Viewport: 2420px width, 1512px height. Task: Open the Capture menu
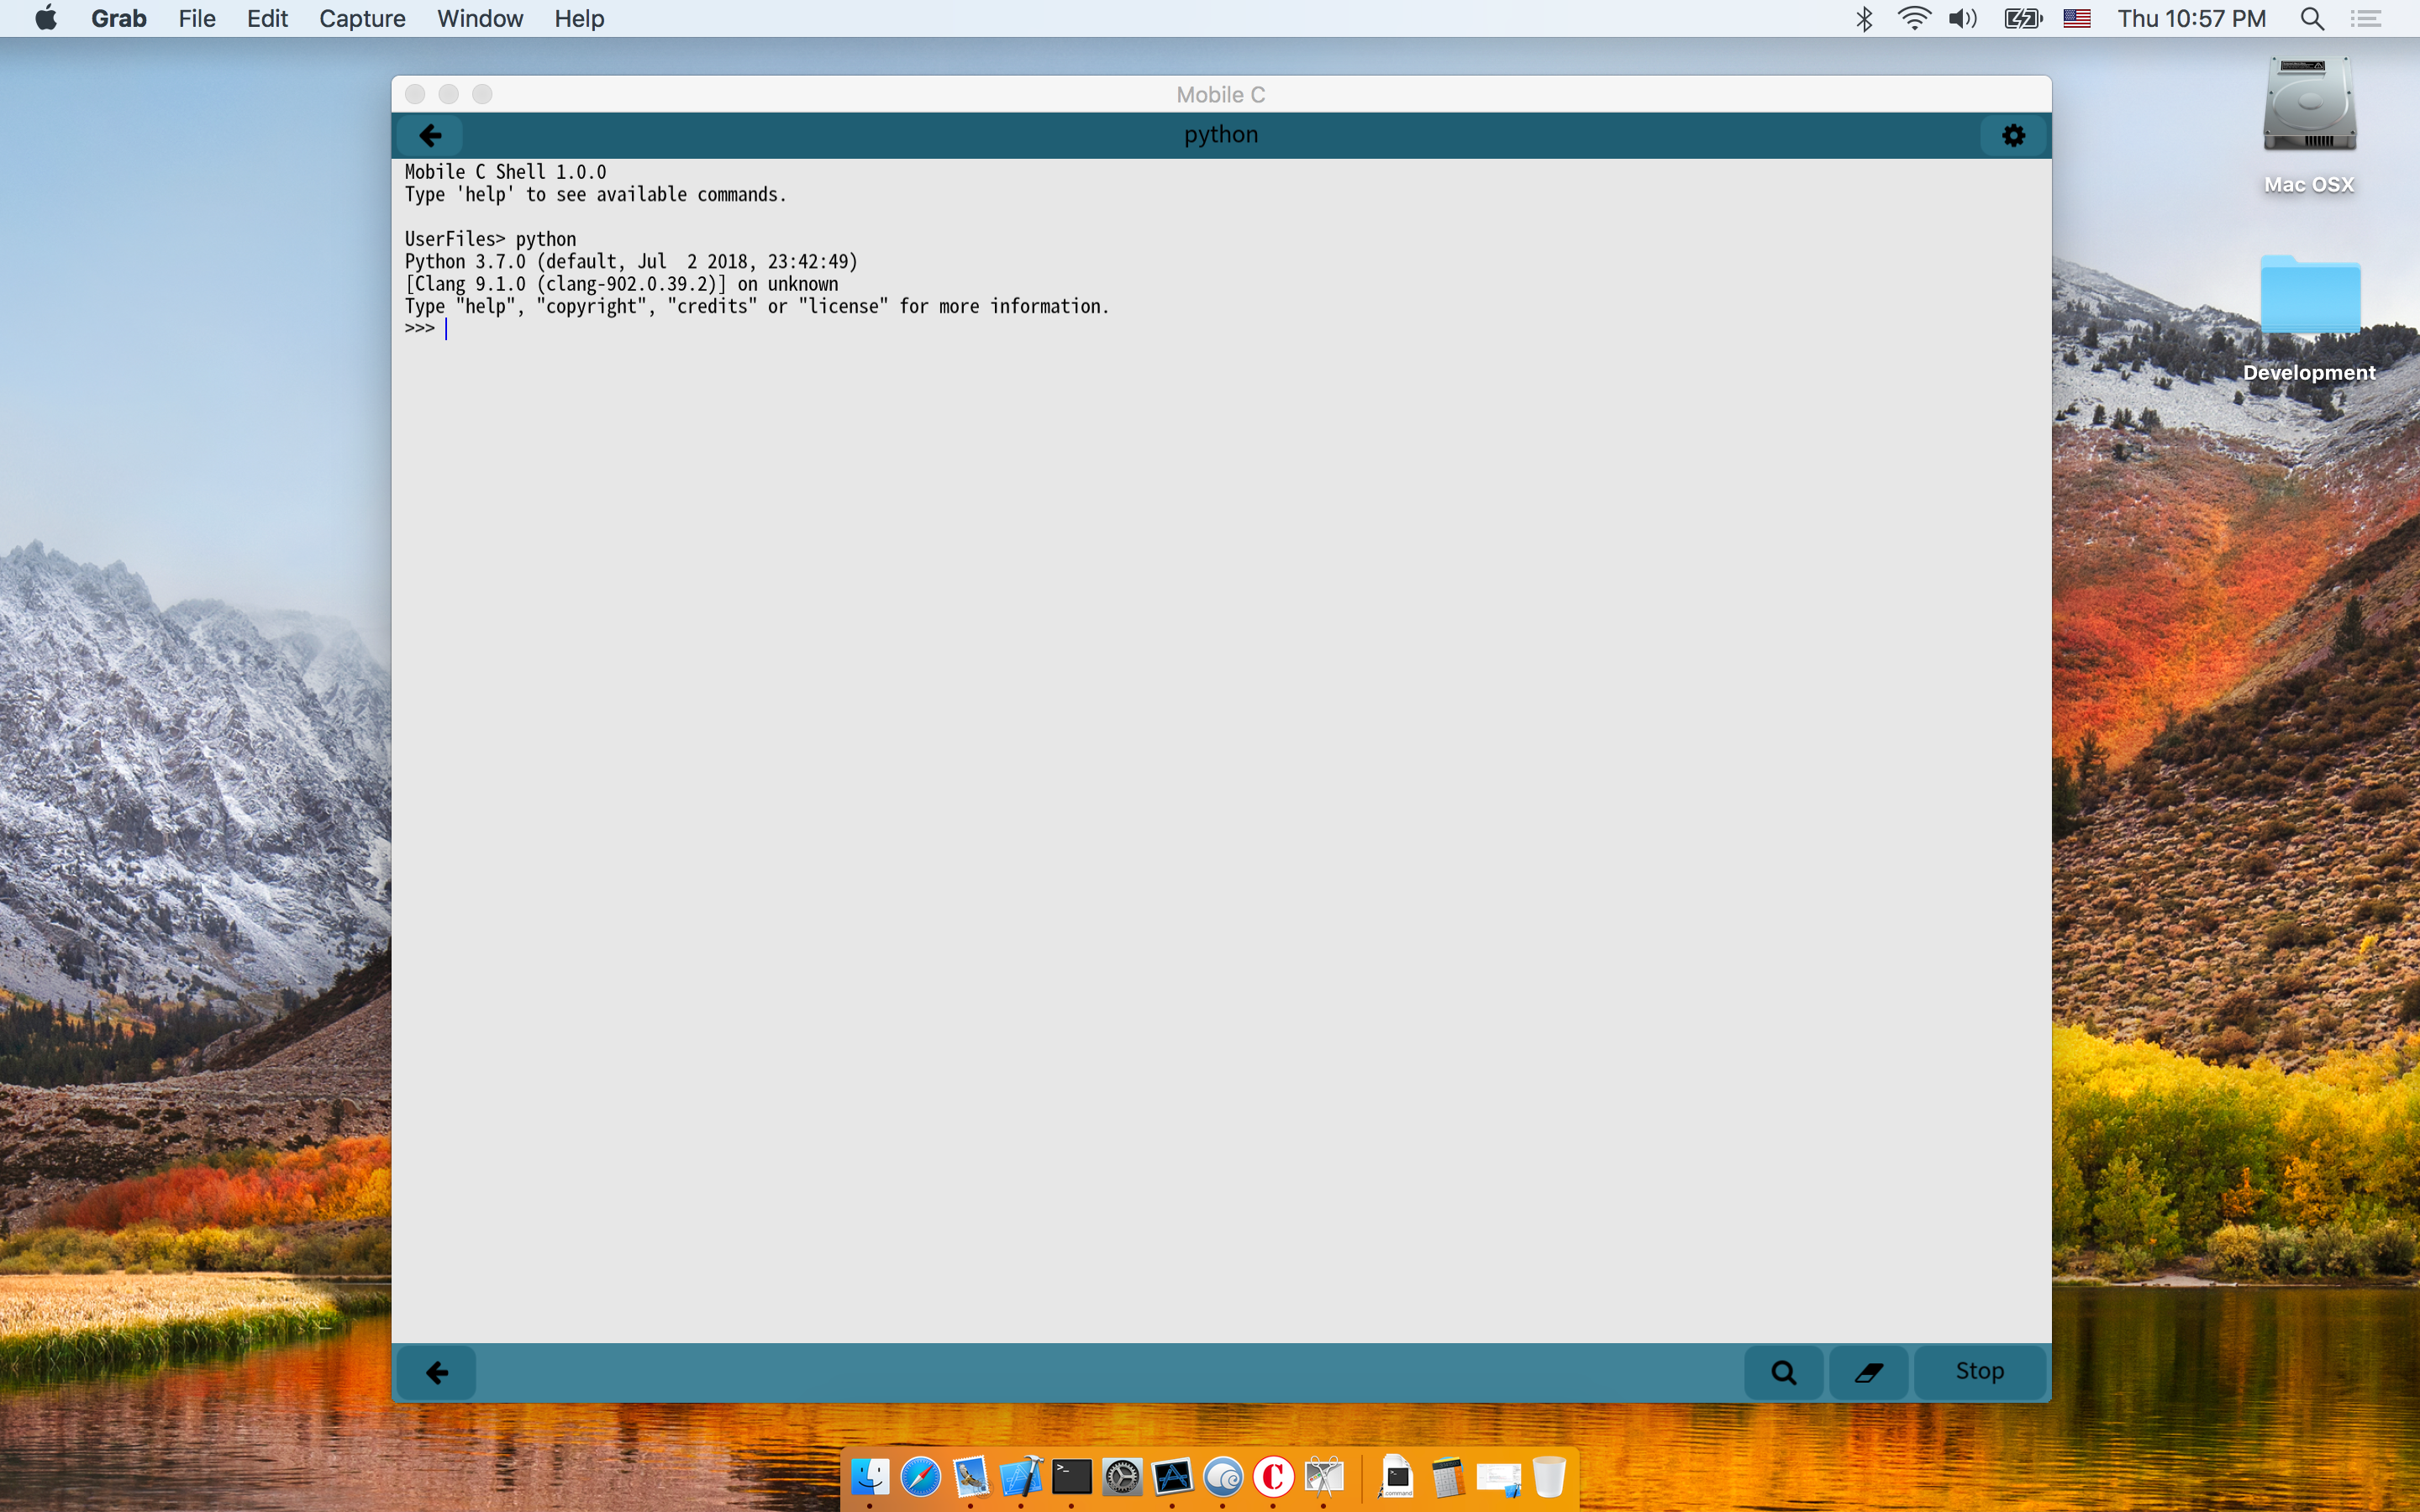click(x=362, y=18)
